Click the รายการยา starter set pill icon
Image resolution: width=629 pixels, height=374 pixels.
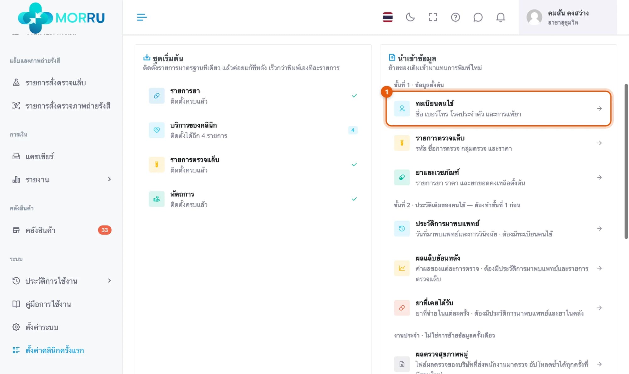point(157,96)
